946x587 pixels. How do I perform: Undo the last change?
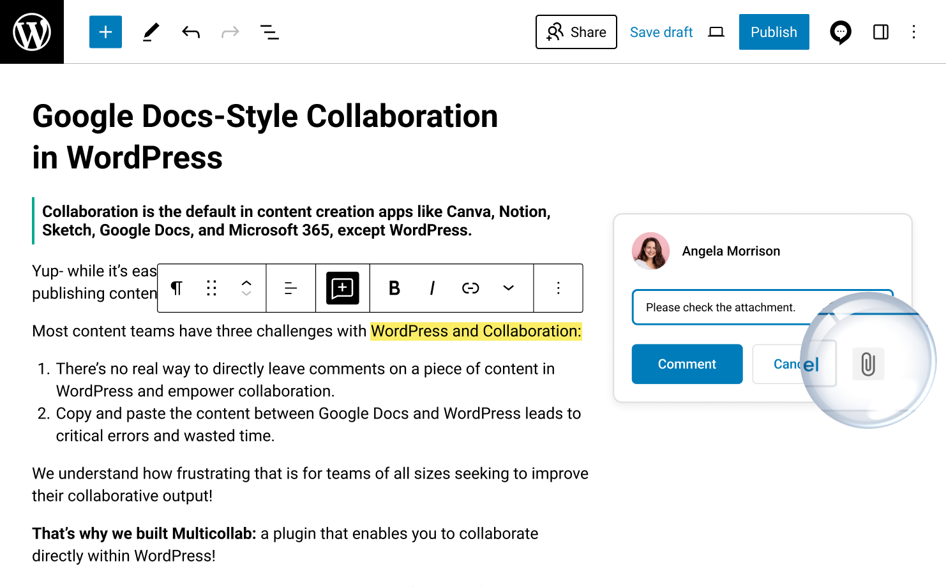[191, 32]
